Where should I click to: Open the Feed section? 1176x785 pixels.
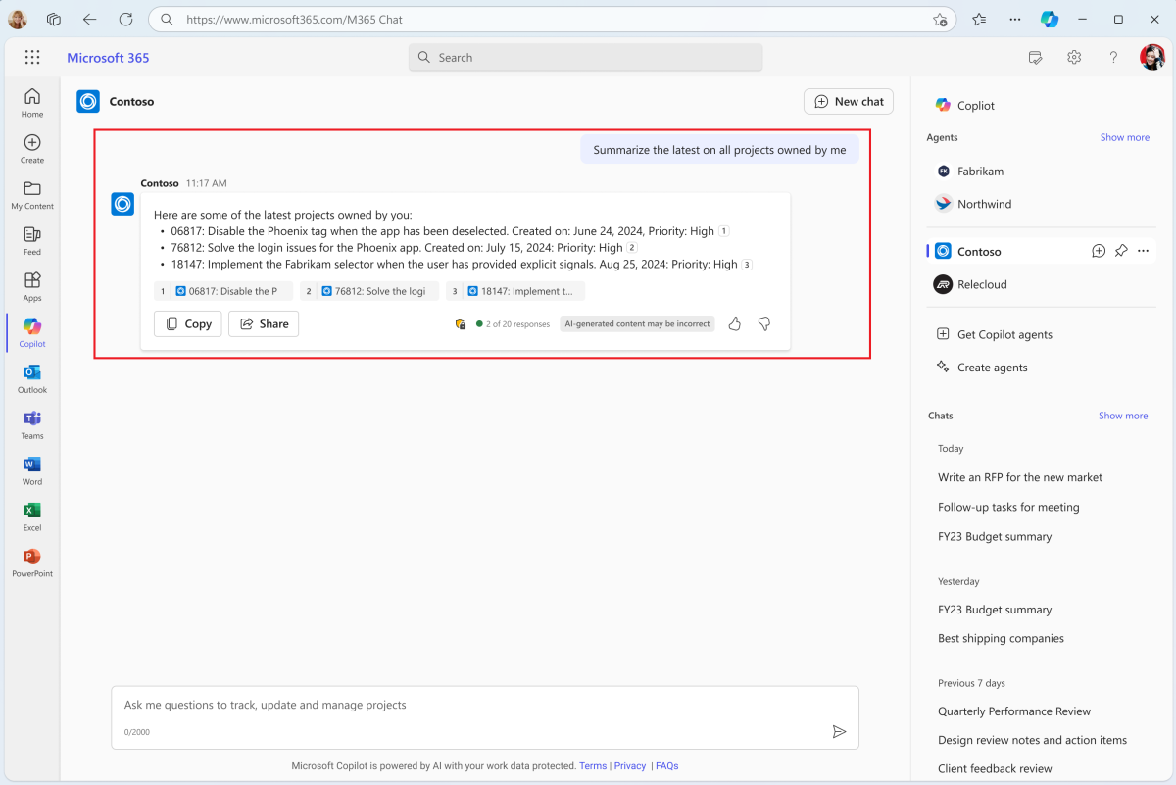32,240
